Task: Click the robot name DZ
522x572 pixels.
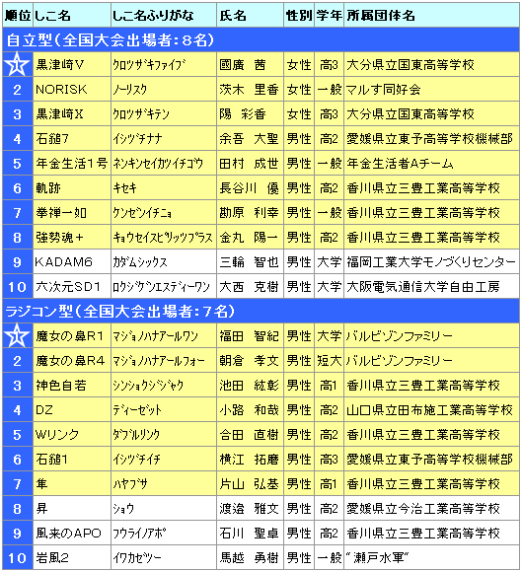Action: click(x=44, y=409)
